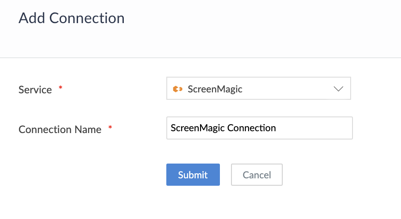The image size is (401, 219).
Task: Click the red asterisk beside Connection Name
Action: (110, 128)
